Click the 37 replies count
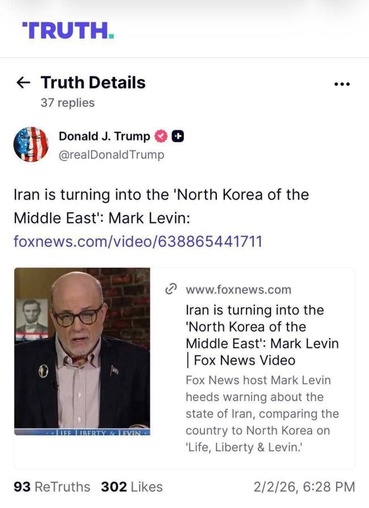Image resolution: width=369 pixels, height=508 pixels. coord(68,103)
